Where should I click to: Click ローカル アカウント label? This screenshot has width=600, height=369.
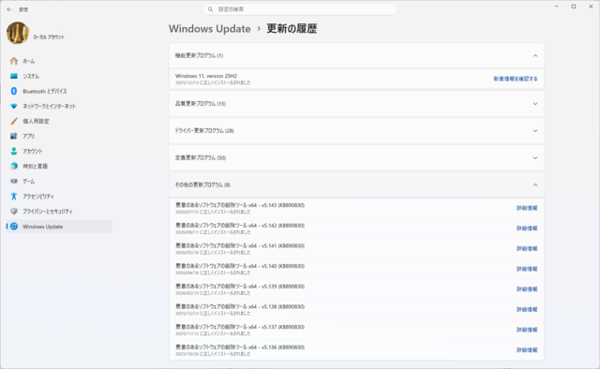tap(49, 37)
